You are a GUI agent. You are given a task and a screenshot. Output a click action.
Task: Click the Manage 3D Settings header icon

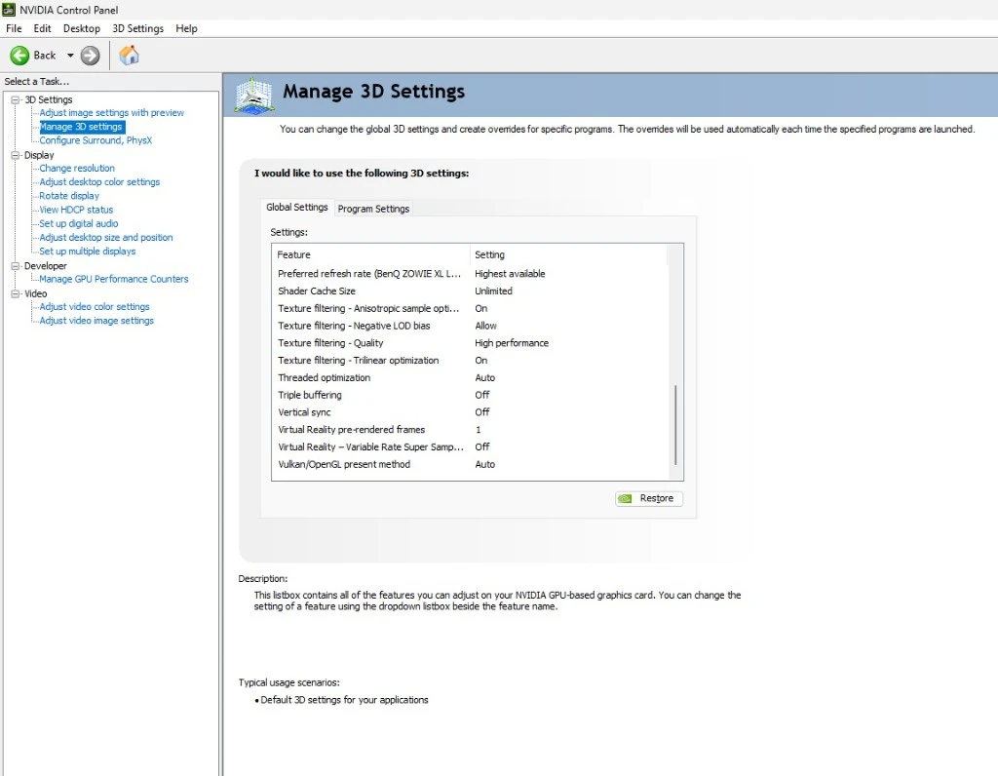tap(254, 96)
